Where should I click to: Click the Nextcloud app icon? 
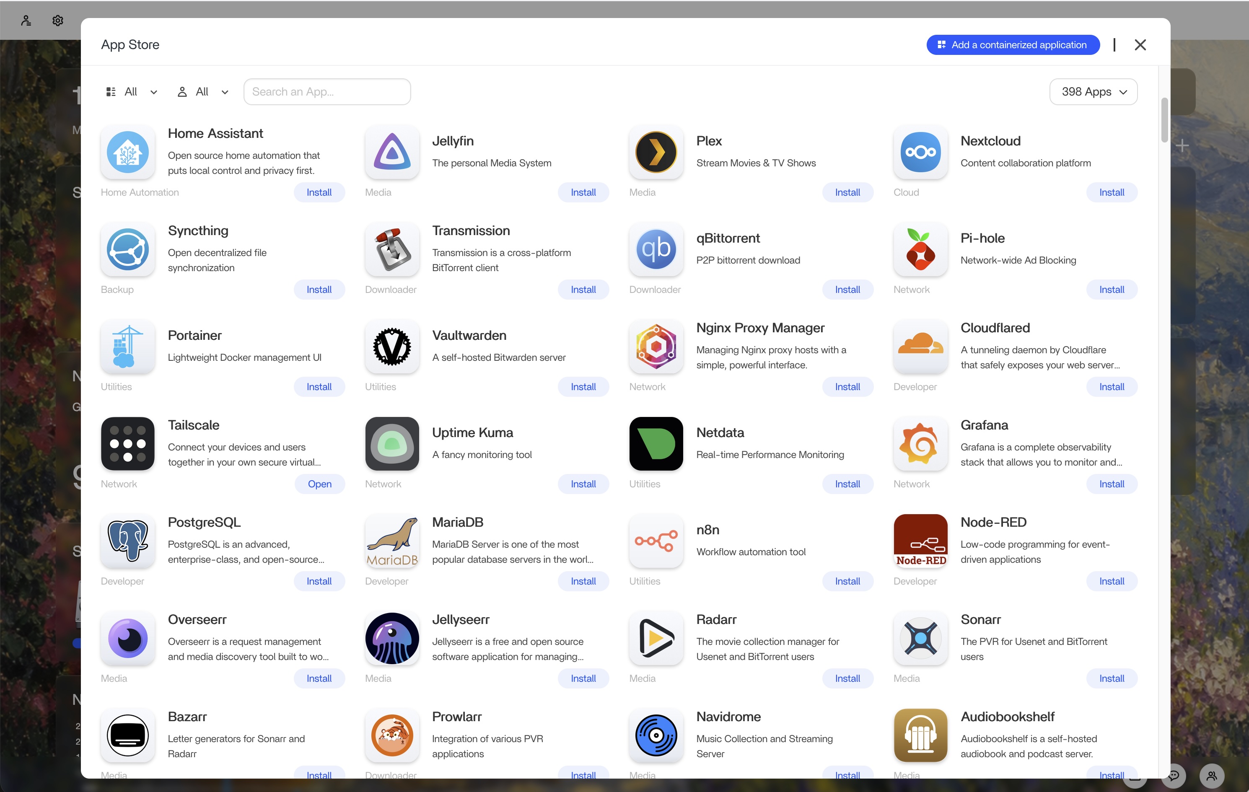pos(920,152)
